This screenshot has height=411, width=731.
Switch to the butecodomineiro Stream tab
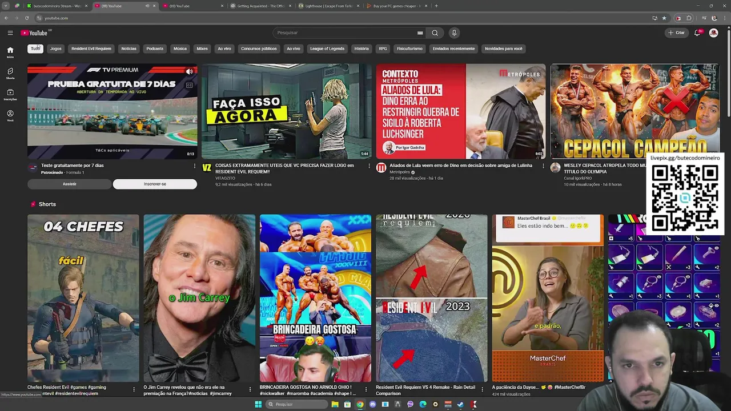click(57, 6)
